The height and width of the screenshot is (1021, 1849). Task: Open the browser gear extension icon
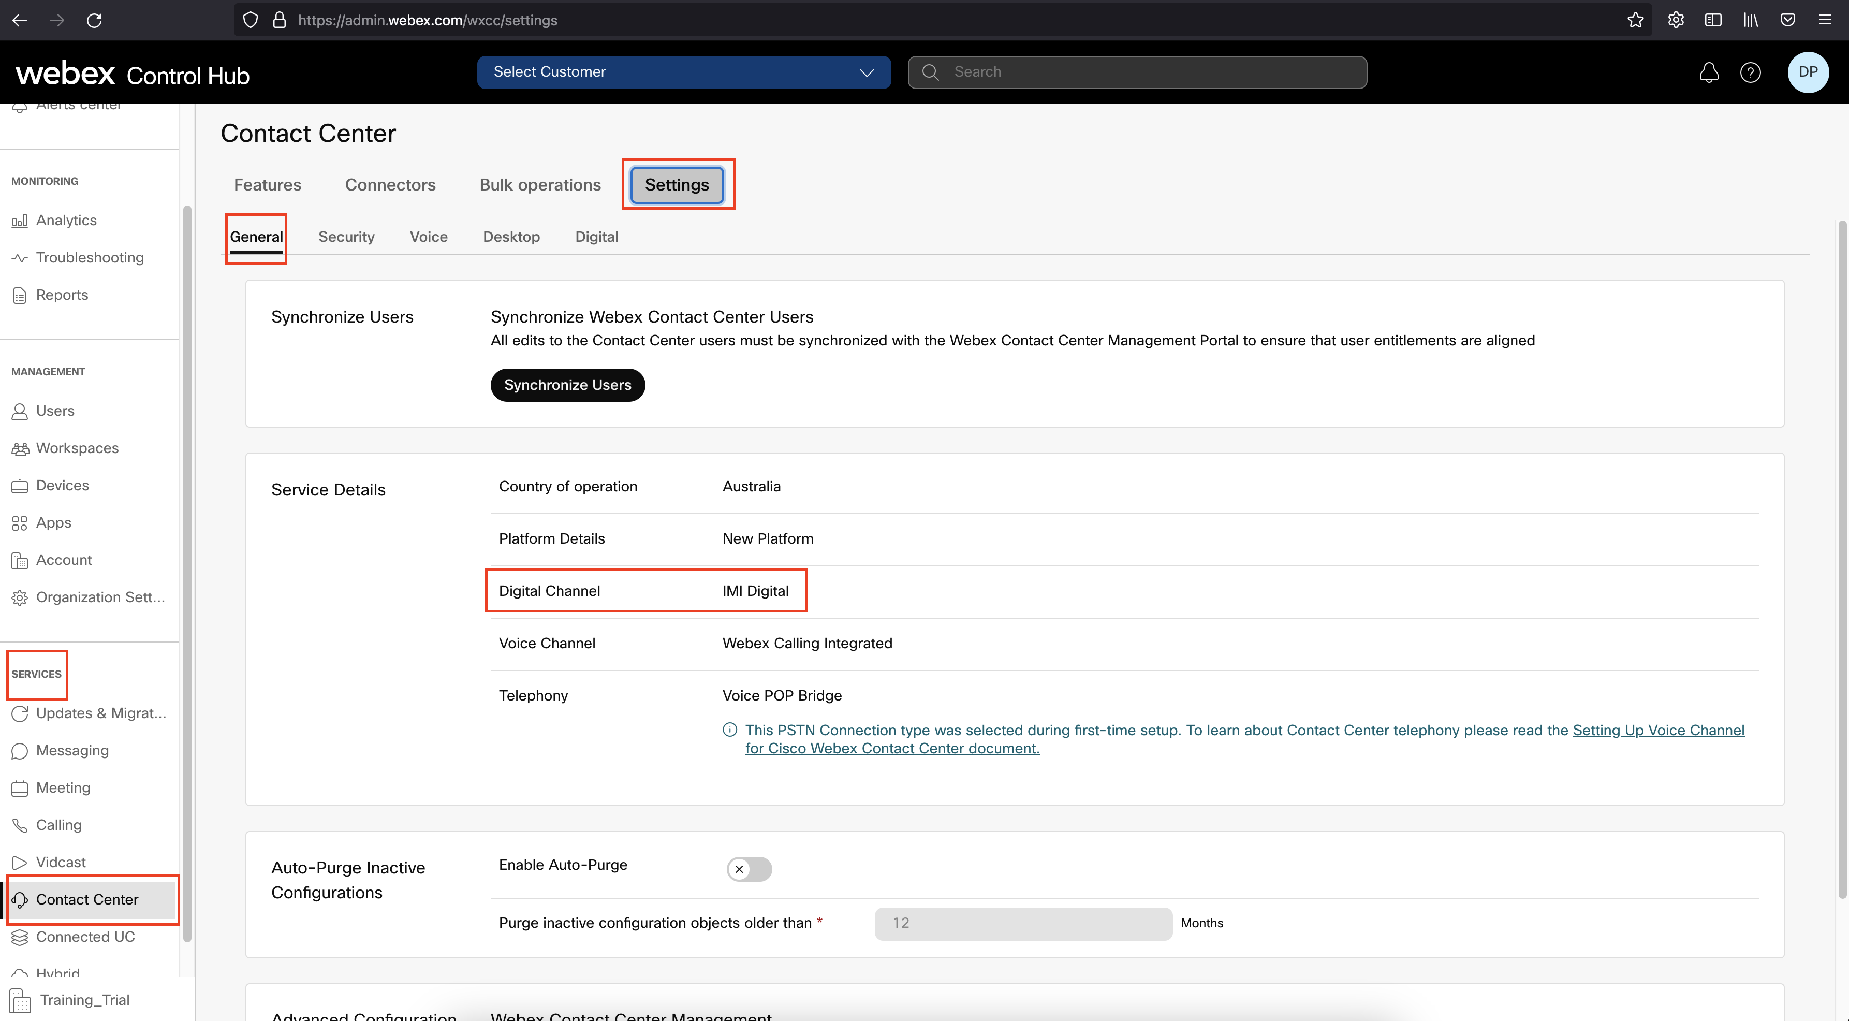[x=1675, y=20]
